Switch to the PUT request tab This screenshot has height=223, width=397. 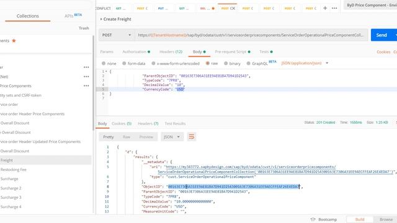pyautogui.click(x=163, y=8)
